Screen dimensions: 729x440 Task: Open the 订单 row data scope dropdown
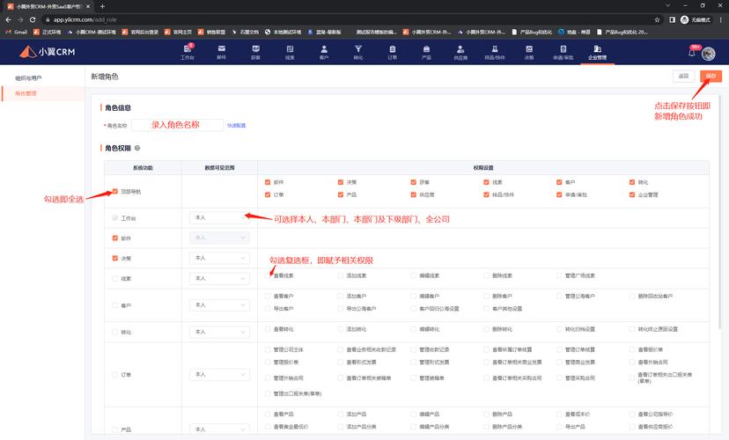219,375
